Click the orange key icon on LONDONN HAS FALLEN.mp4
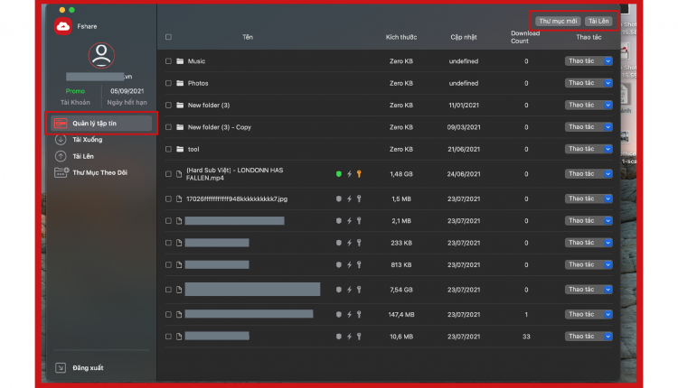The width and height of the screenshot is (678, 388). tap(359, 174)
